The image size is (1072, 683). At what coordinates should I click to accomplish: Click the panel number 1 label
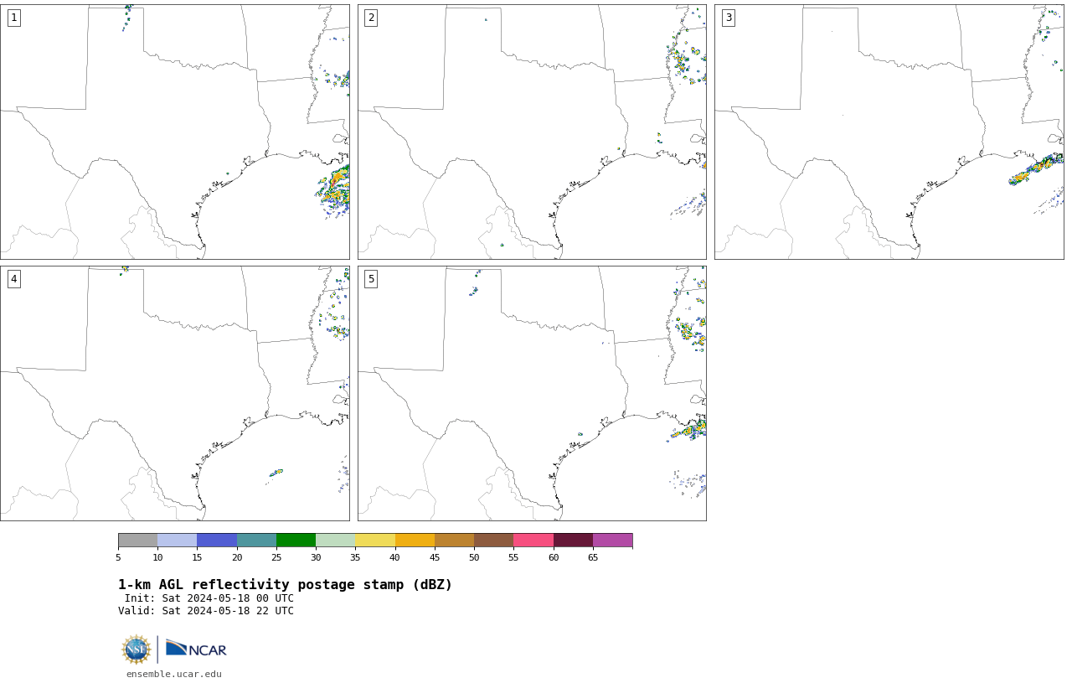click(x=13, y=18)
